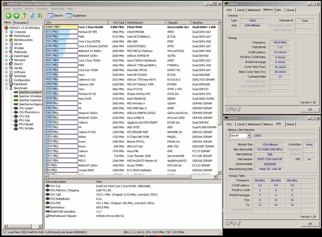Open the Werkzeuge menu
Viewport: 322px width, 237px height.
click(58, 9)
